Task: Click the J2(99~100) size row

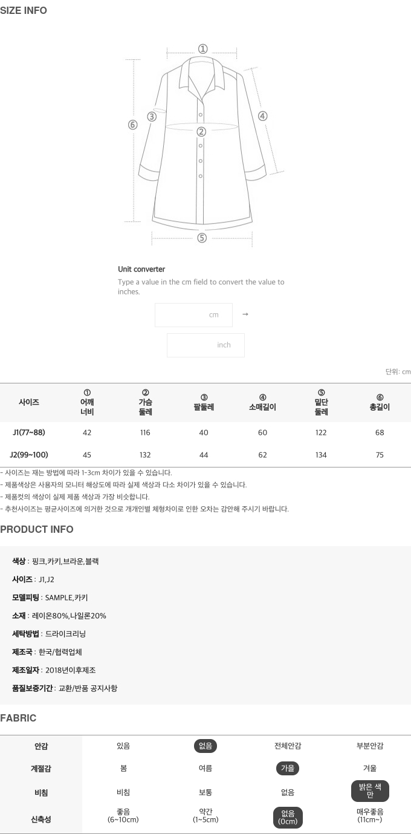Action: 205,455
